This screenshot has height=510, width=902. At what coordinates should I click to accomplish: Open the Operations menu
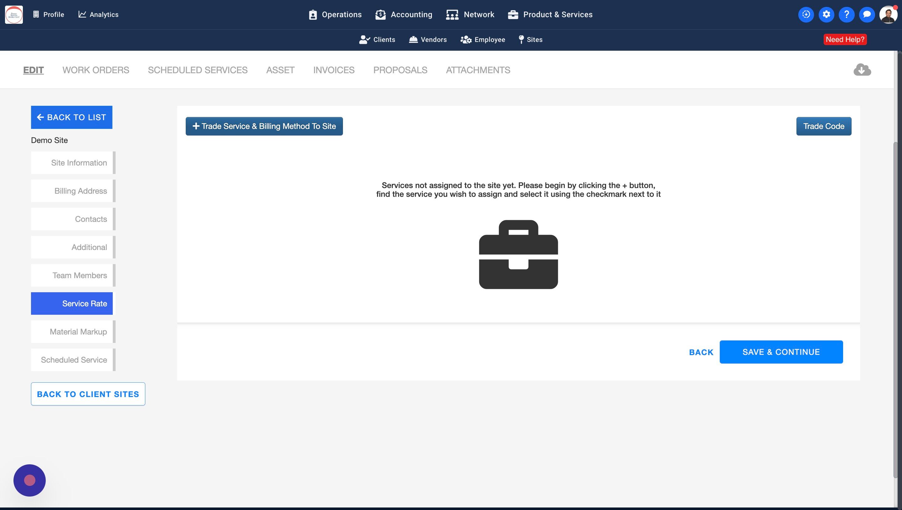pyautogui.click(x=335, y=14)
